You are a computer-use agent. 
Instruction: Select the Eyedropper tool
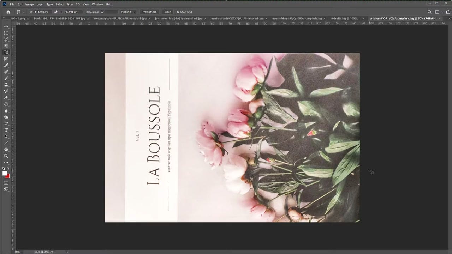click(x=6, y=65)
